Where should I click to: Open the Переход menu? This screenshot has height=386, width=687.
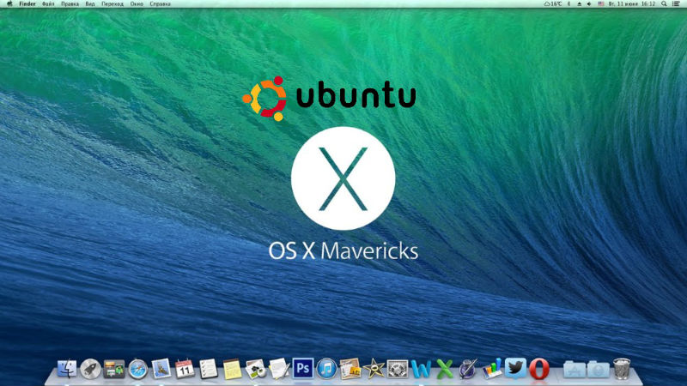pos(112,3)
